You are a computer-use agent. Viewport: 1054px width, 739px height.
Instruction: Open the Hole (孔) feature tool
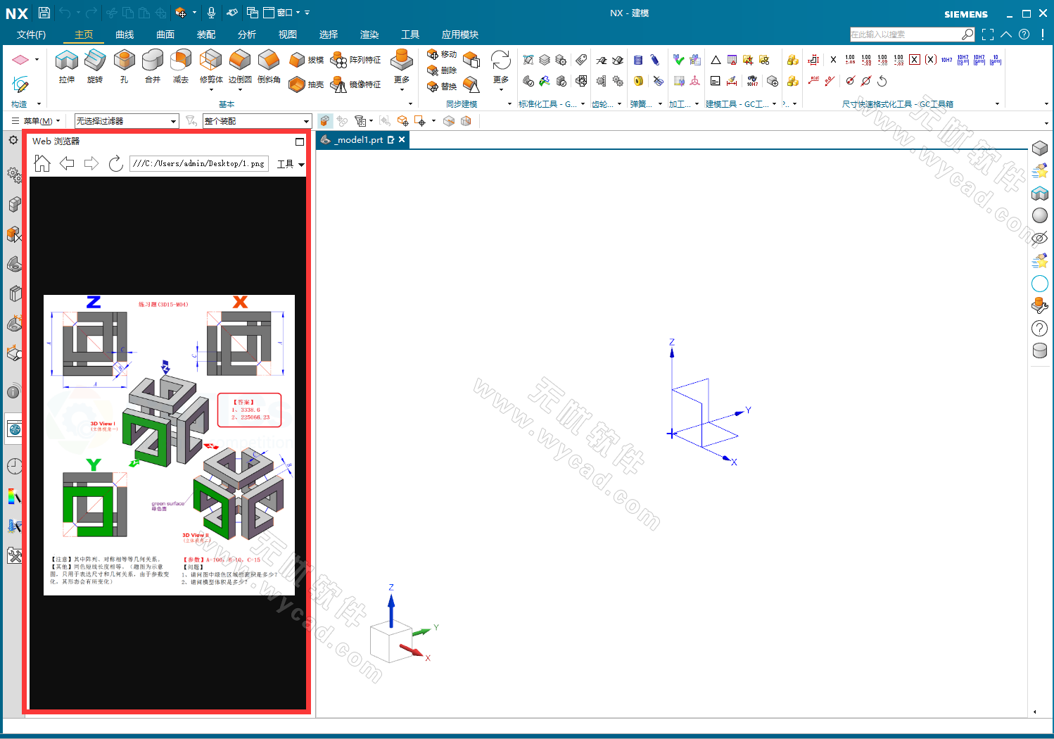[x=124, y=67]
